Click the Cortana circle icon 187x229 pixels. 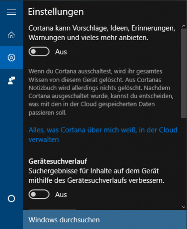[x=11, y=198]
